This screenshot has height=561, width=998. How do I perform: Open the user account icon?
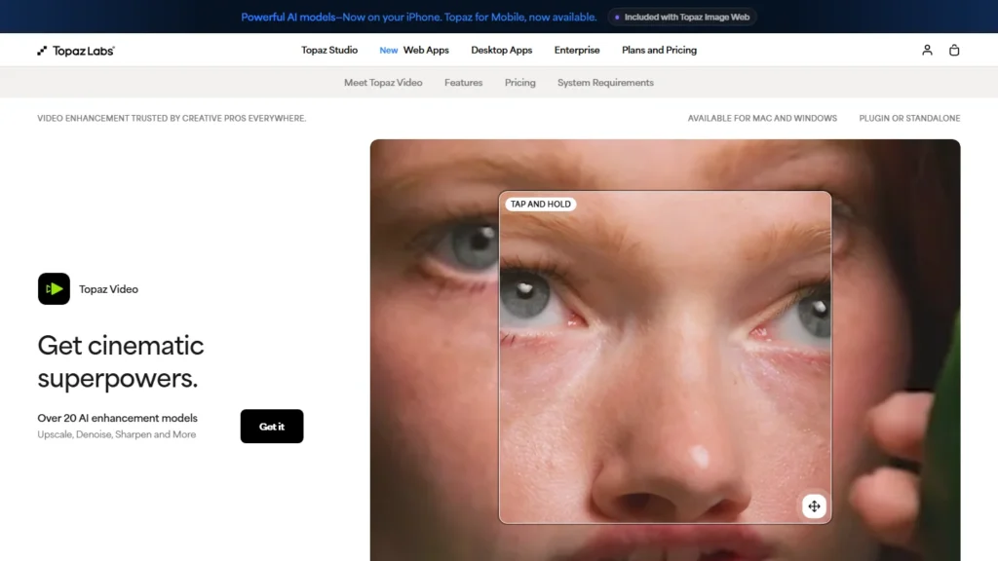tap(927, 50)
